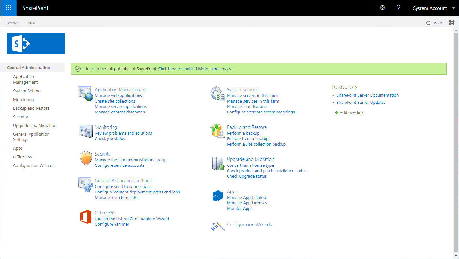Open Apps using the blue hexagon icon

217,195
